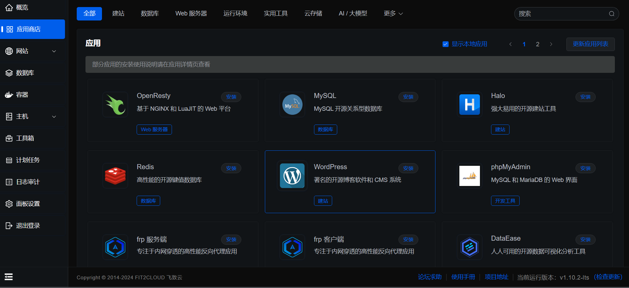Open the 更多 categories dropdown

pyautogui.click(x=393, y=13)
